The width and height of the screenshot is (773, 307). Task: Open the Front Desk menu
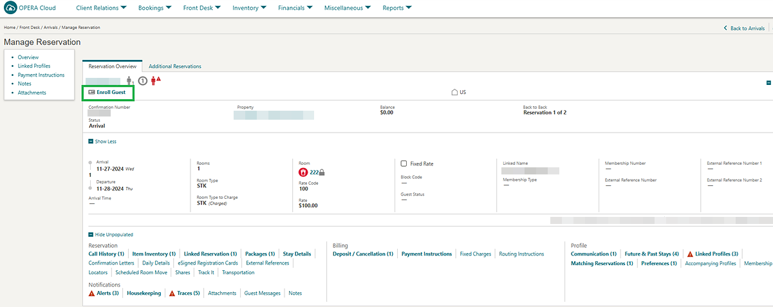click(x=201, y=8)
